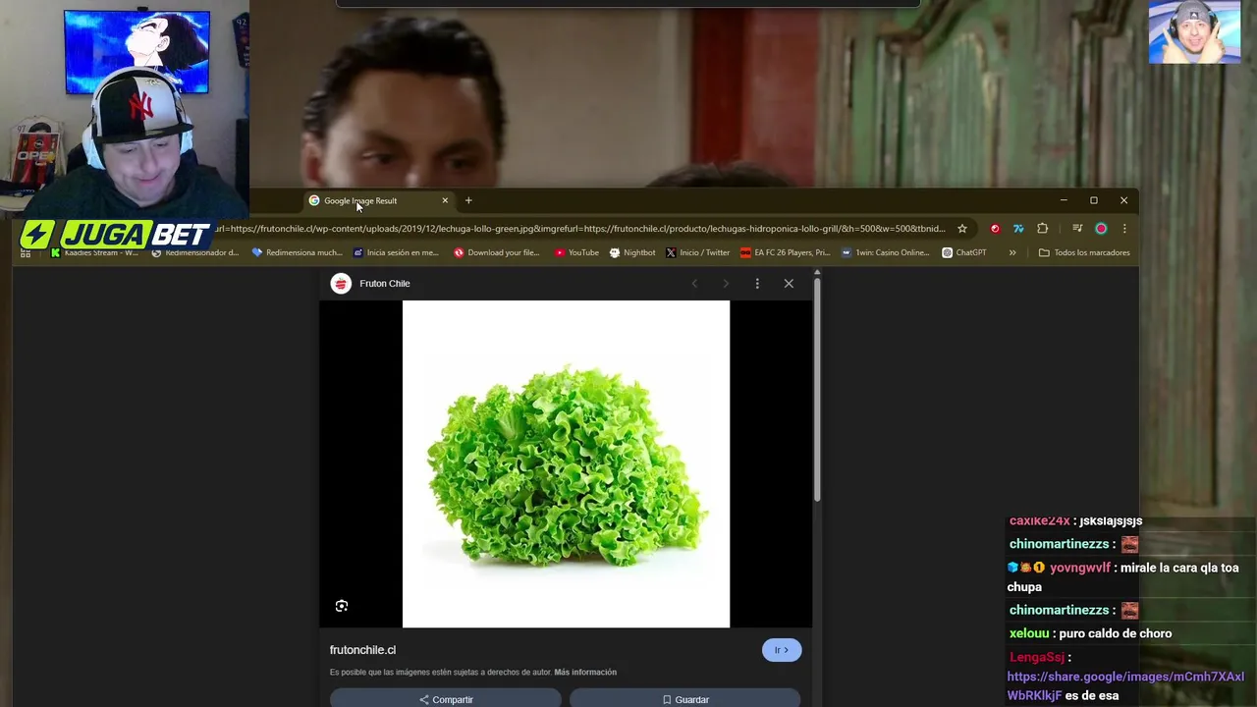Viewport: 1257px width, 707px height.
Task: Open the Inicio / Twitter bookmark
Action: tap(698, 252)
